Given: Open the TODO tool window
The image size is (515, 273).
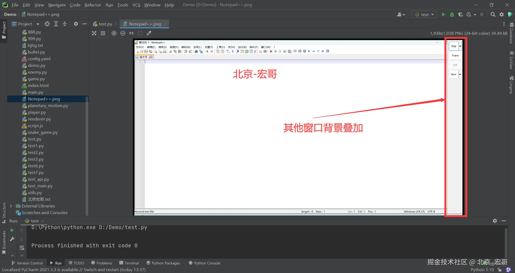Looking at the screenshot, I should [x=76, y=263].
